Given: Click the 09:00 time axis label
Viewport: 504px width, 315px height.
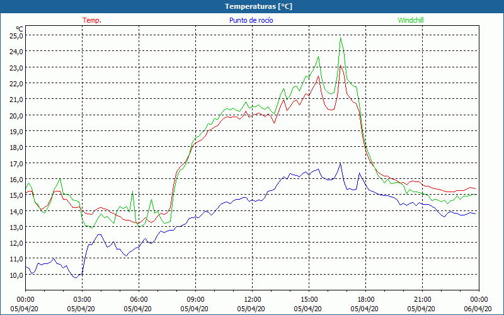Looking at the screenshot, I should coord(195,300).
